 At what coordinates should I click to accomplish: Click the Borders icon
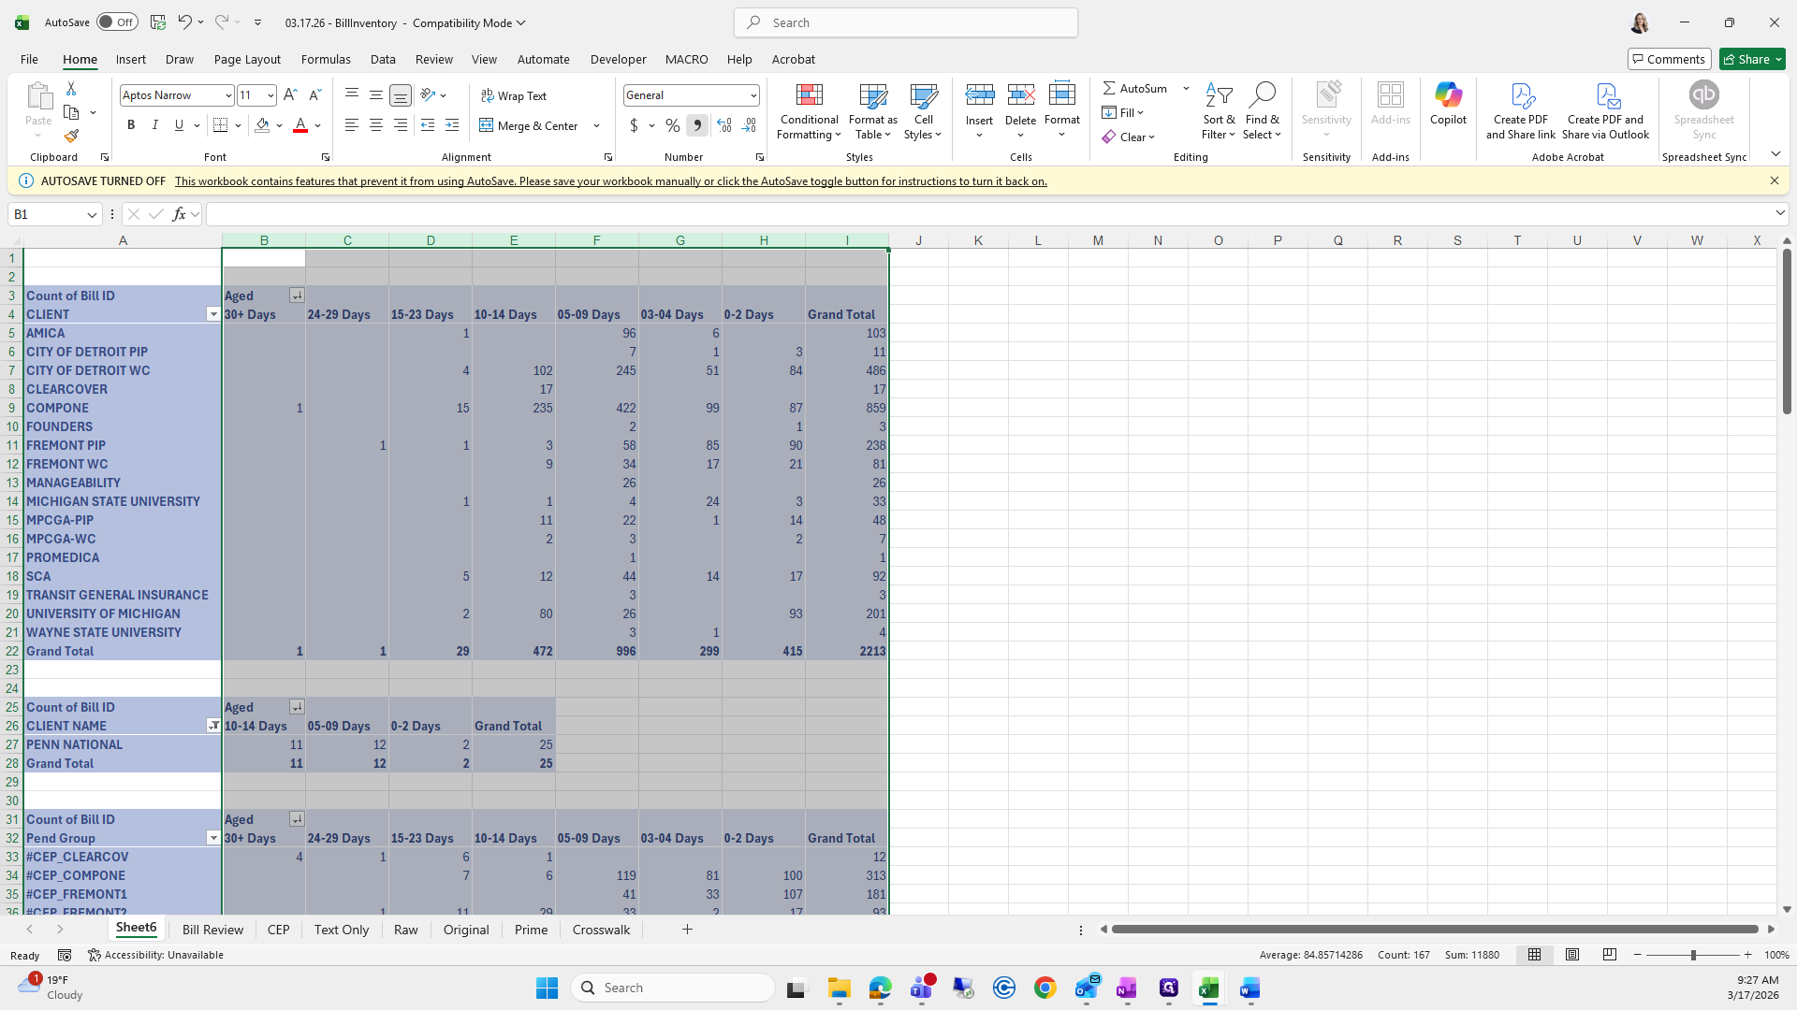coord(220,125)
